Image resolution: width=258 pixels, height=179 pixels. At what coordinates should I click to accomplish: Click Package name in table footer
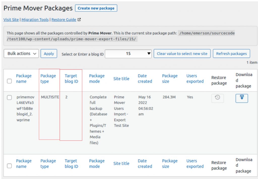(x=24, y=164)
